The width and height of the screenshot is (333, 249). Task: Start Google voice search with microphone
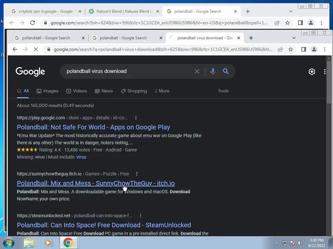pos(213,71)
